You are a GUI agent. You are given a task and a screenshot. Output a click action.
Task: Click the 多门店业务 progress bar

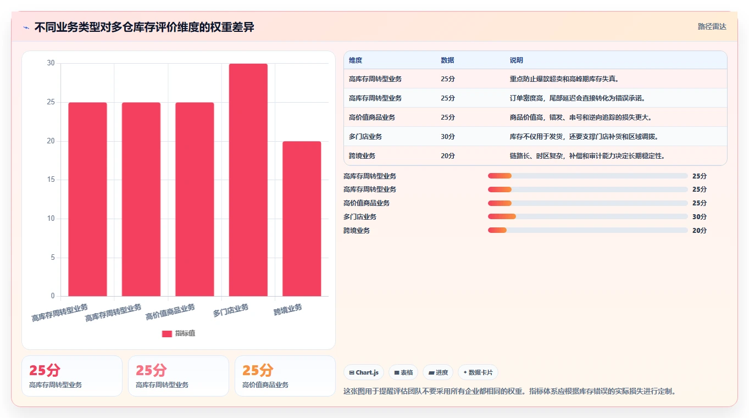tap(588, 216)
